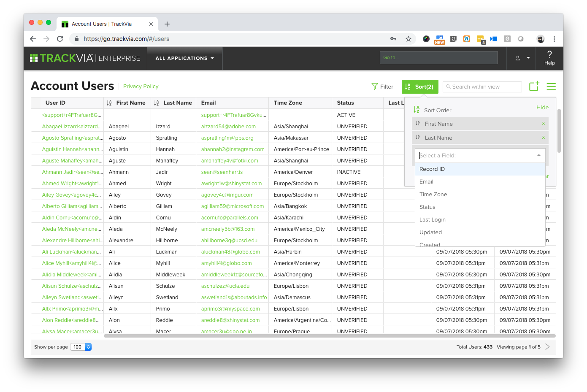Viewport: 587px width, 392px height.
Task: Click the vertical page scrollbar
Action: tap(559, 131)
